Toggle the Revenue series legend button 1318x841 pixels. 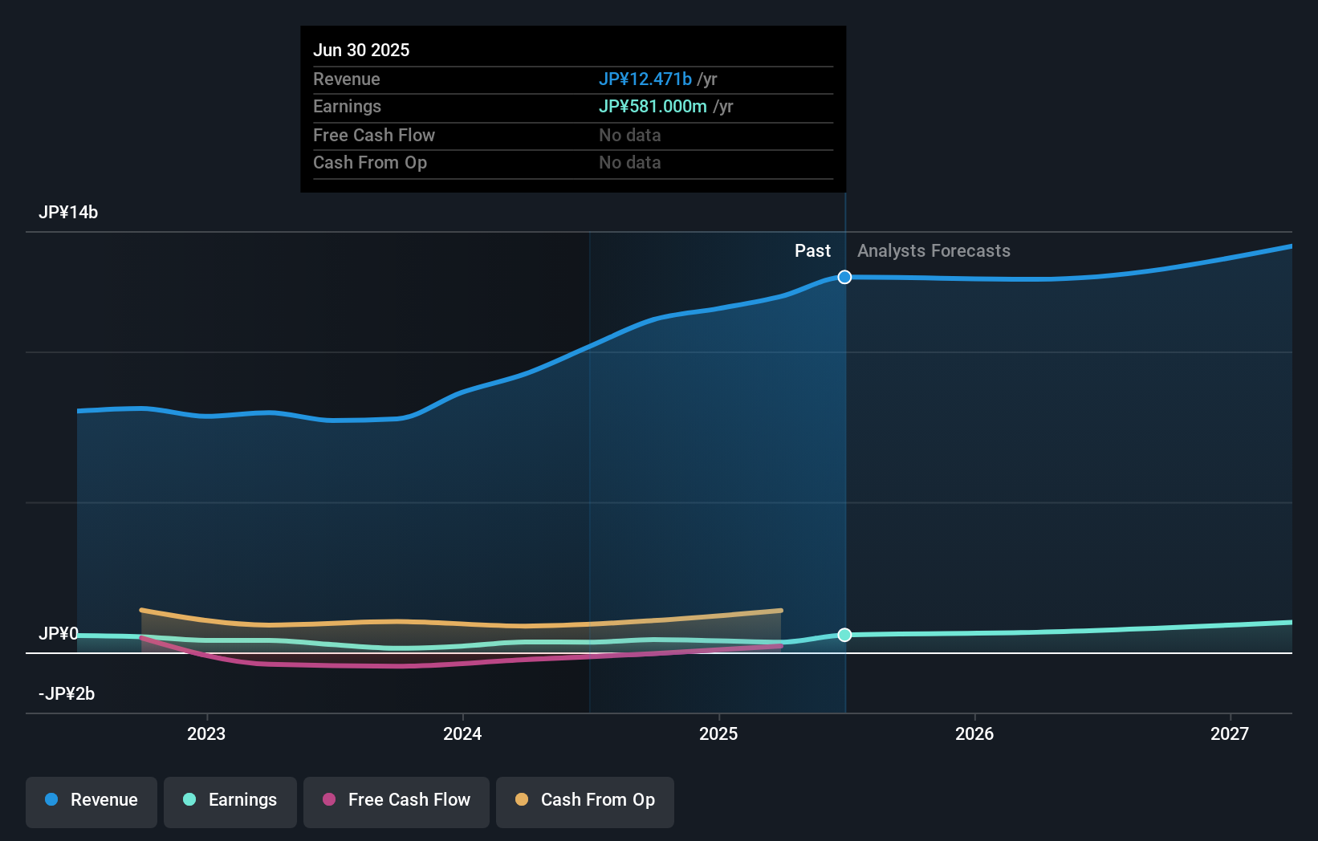click(92, 802)
